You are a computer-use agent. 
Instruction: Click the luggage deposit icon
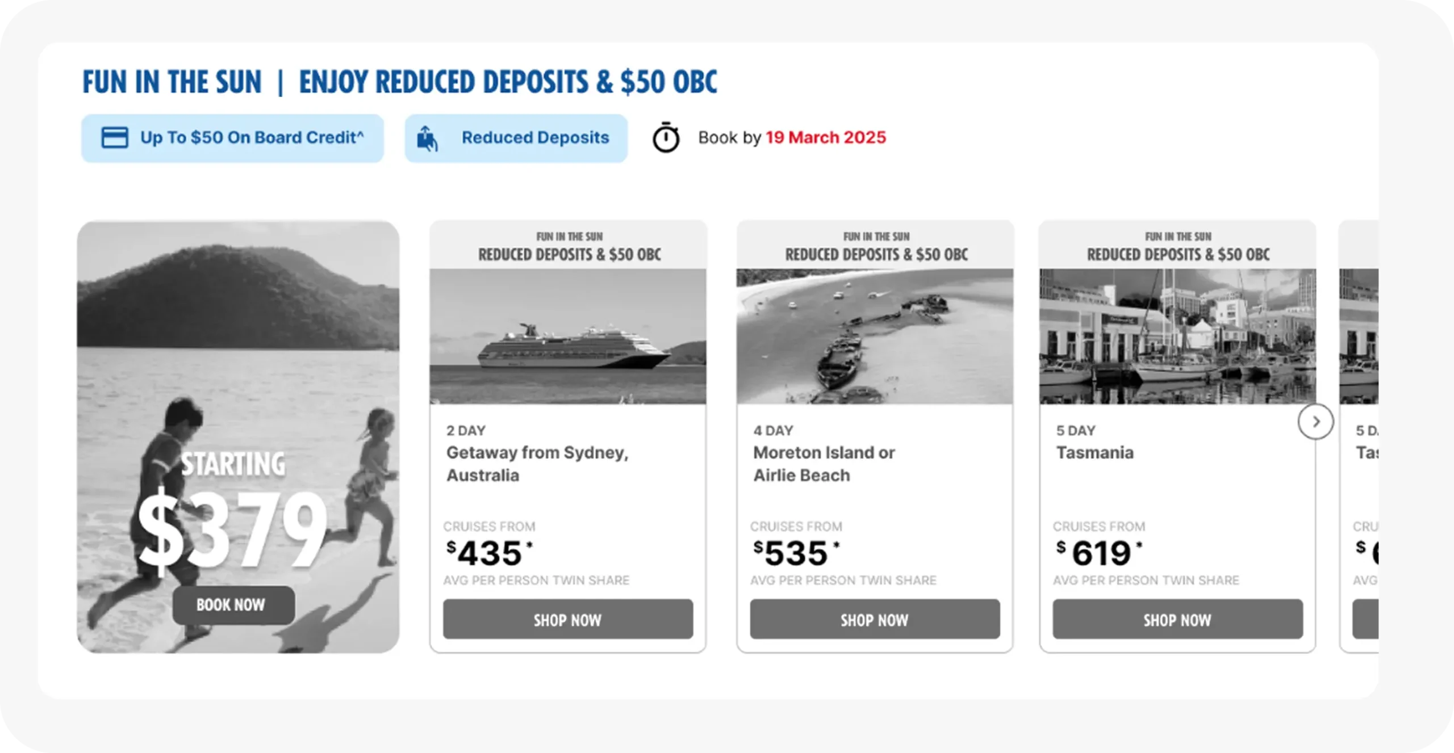[427, 138]
